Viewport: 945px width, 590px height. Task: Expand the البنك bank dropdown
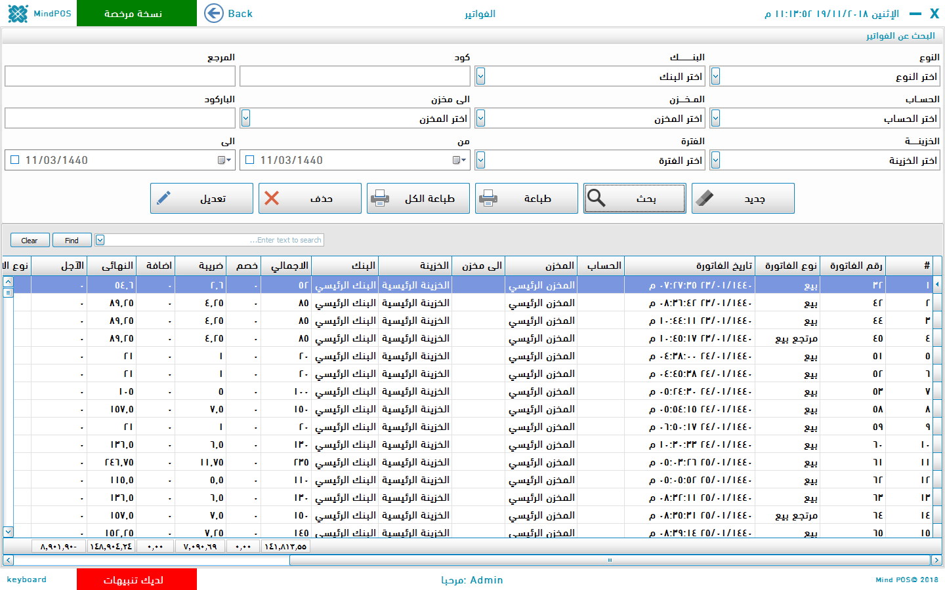click(480, 77)
